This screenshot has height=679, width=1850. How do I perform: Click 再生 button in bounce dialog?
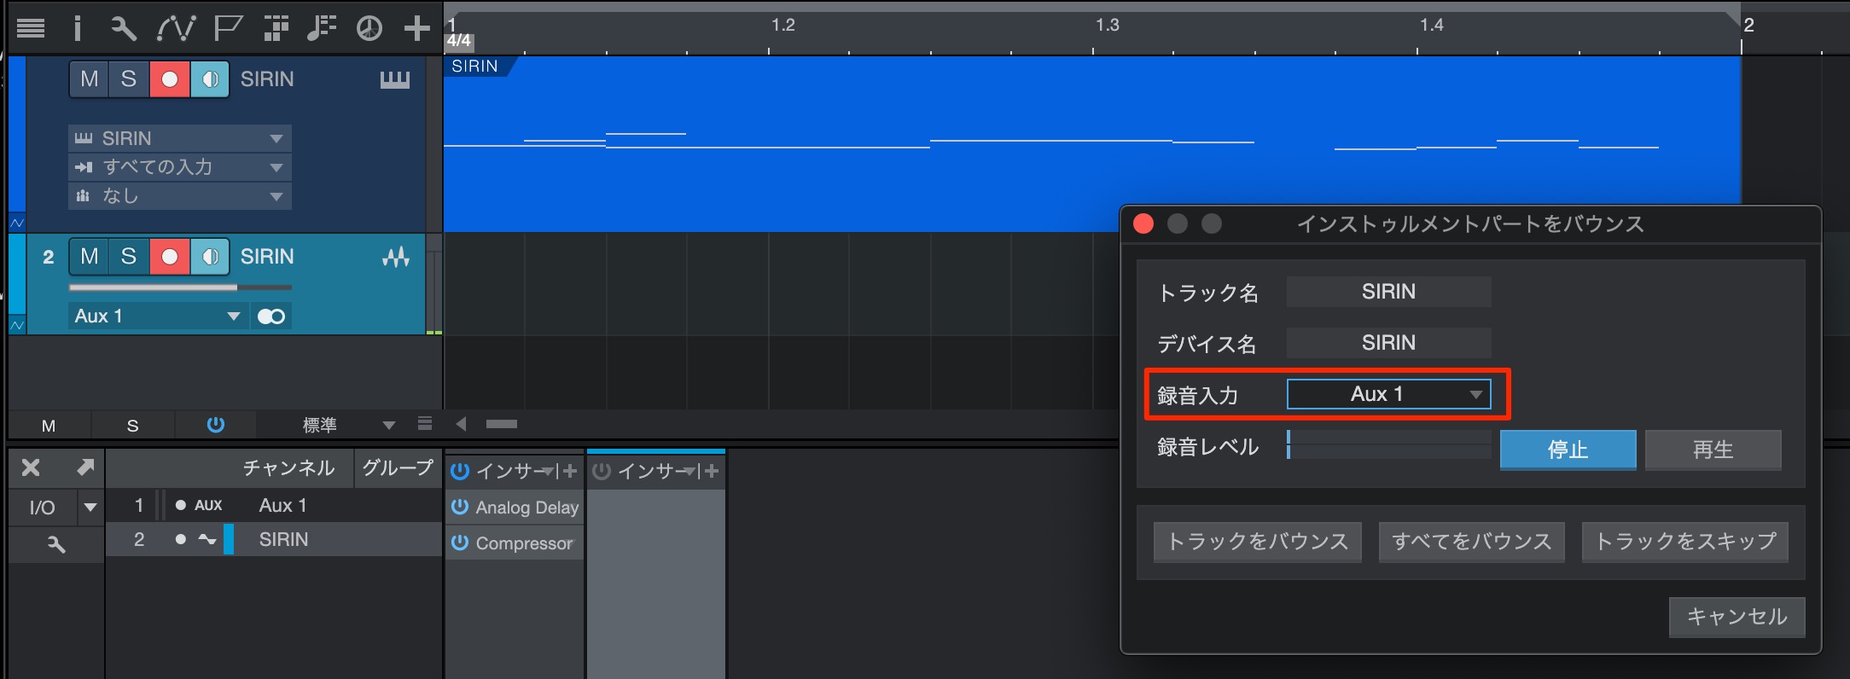pyautogui.click(x=1713, y=450)
